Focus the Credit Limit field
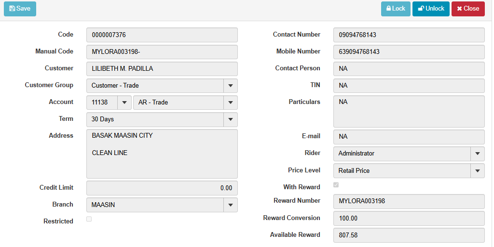This screenshot has height=247, width=494. pyautogui.click(x=162, y=188)
